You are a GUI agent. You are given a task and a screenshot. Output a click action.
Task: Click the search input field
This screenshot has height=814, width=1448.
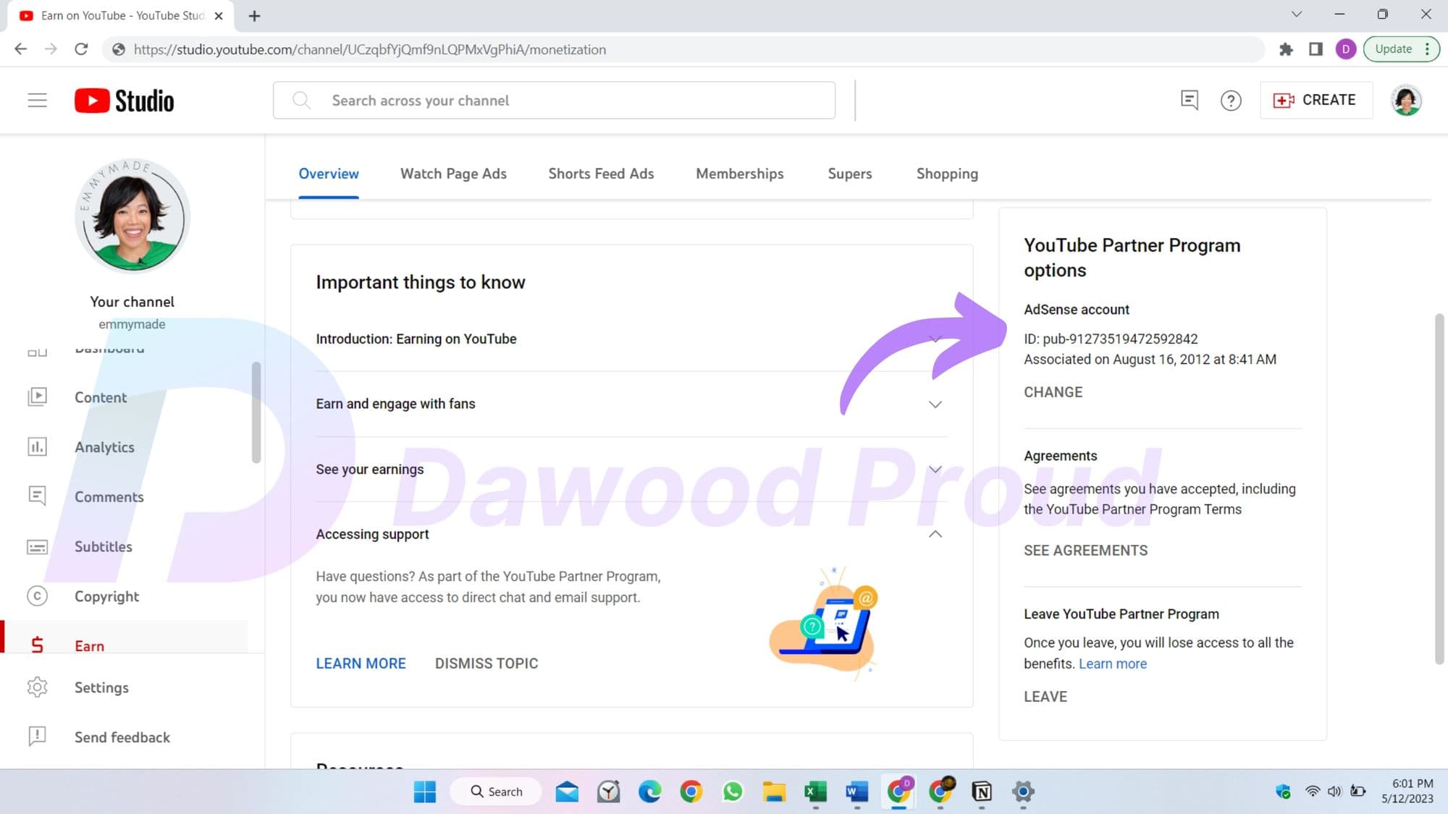554,99
